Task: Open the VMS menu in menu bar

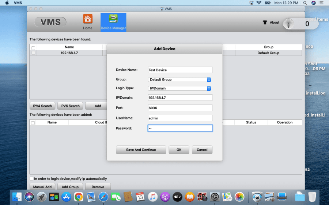Action: click(x=18, y=3)
